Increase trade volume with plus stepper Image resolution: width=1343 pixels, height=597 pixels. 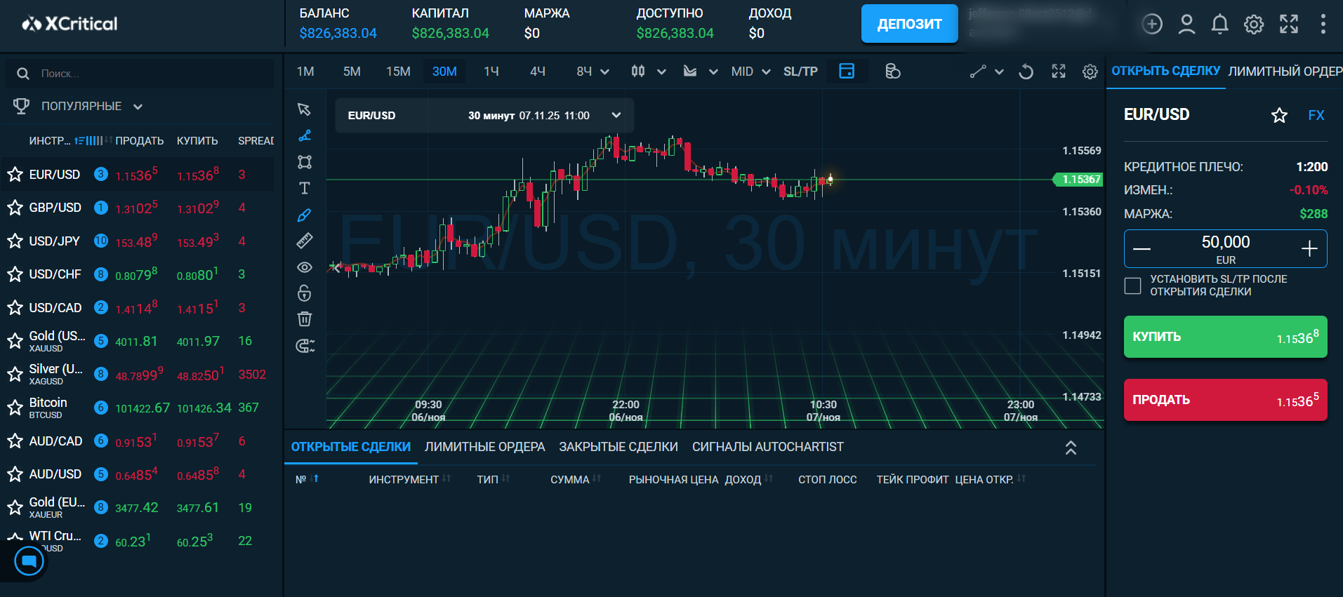coord(1309,249)
